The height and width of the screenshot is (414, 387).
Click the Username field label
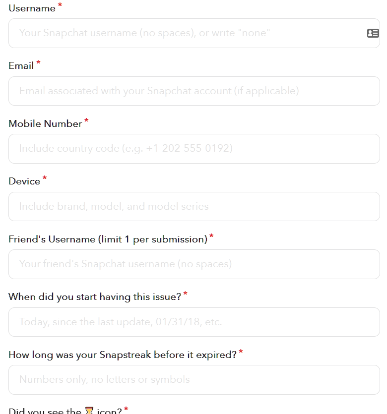point(32,8)
